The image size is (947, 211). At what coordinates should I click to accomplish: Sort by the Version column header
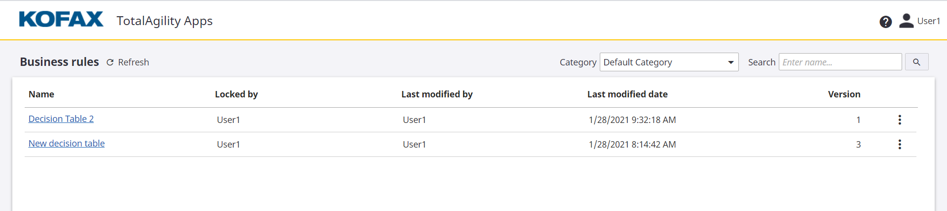click(x=843, y=94)
